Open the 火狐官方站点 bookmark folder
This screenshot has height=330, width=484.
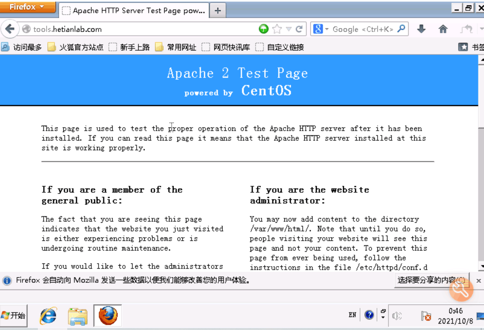coord(75,47)
